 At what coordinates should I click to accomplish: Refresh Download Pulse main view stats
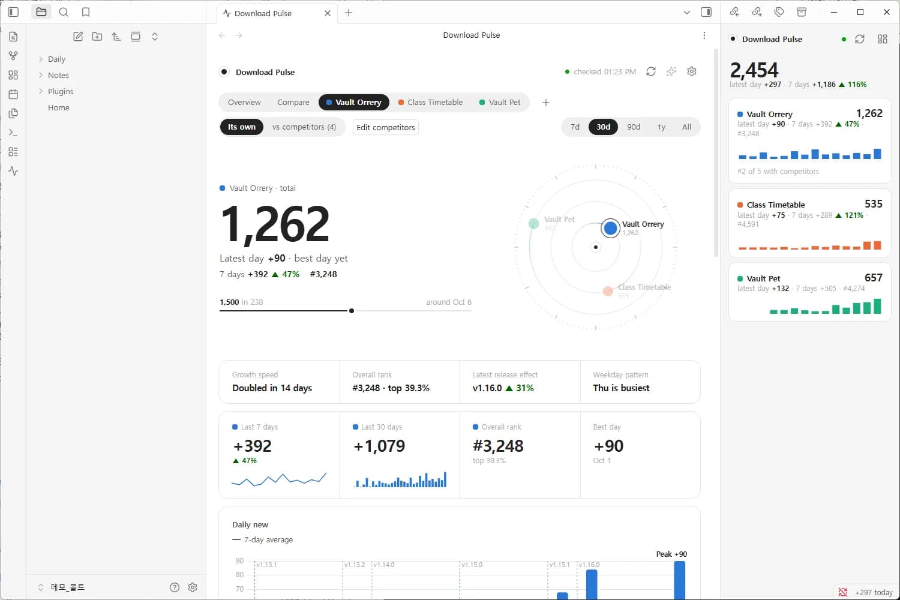[x=651, y=71]
